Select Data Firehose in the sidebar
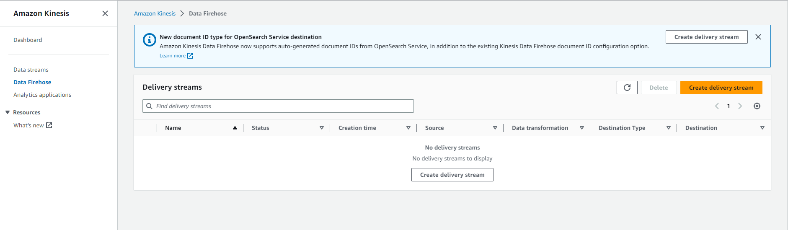Image resolution: width=788 pixels, height=230 pixels. click(x=32, y=82)
